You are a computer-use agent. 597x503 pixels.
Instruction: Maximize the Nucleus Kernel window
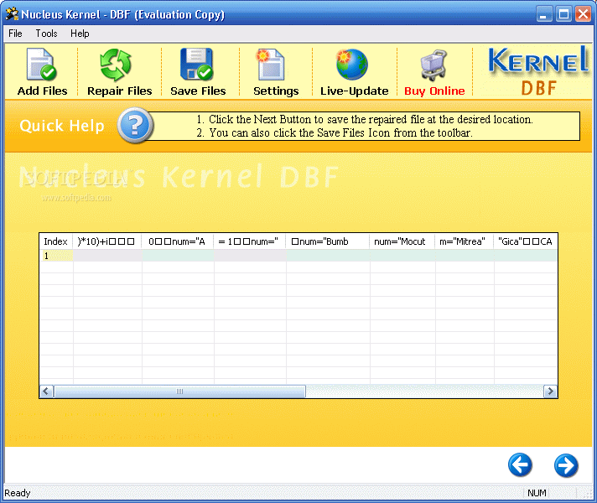pyautogui.click(x=563, y=14)
